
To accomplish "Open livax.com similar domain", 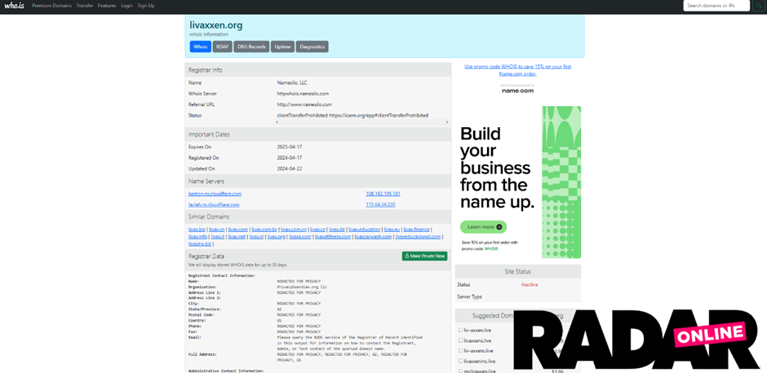I will point(238,230).
